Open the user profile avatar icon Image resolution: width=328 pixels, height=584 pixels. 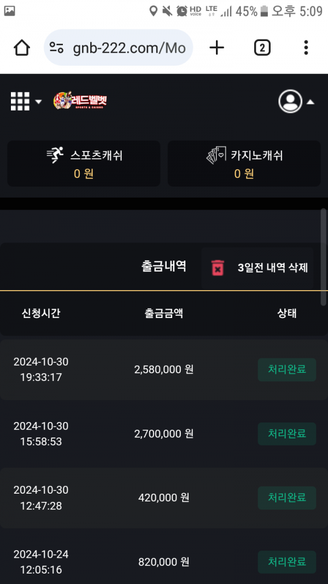tap(290, 101)
